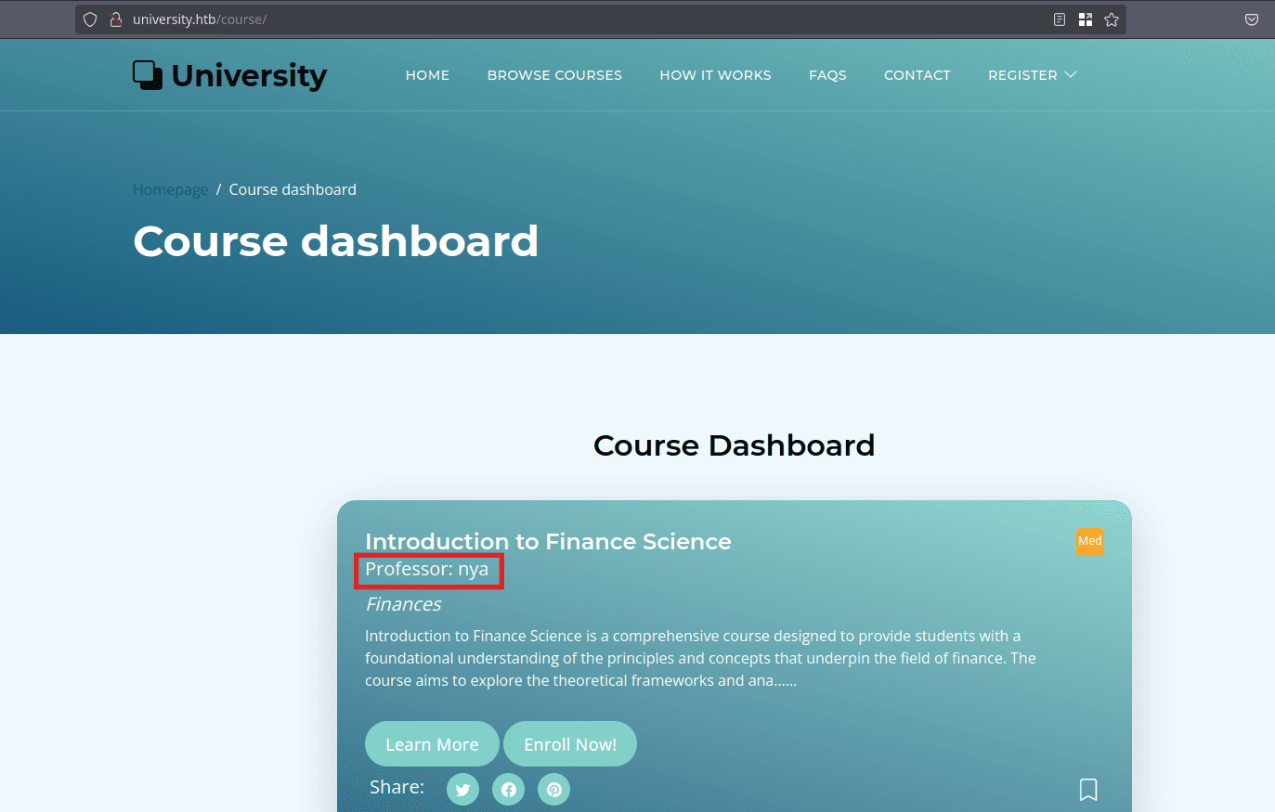Open the Pocket save icon
Image resolution: width=1275 pixels, height=812 pixels.
coord(1252,19)
